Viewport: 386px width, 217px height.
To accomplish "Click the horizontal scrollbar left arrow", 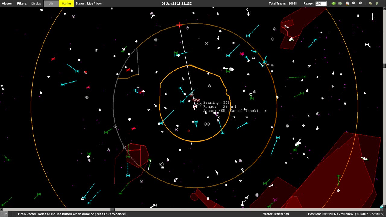I will pos(2,209).
